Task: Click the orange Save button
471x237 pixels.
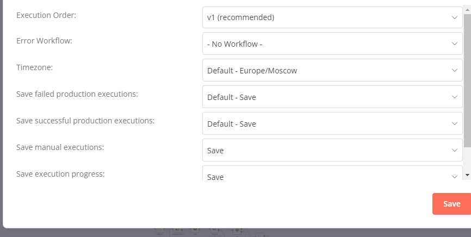Action: point(451,204)
